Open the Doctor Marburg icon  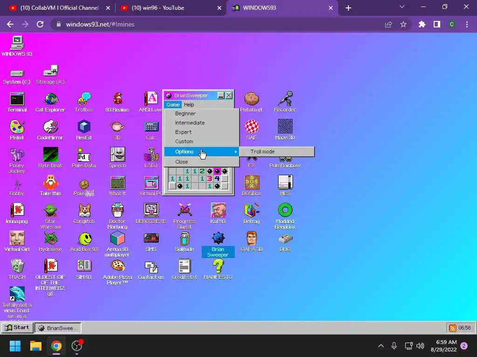pyautogui.click(x=117, y=216)
